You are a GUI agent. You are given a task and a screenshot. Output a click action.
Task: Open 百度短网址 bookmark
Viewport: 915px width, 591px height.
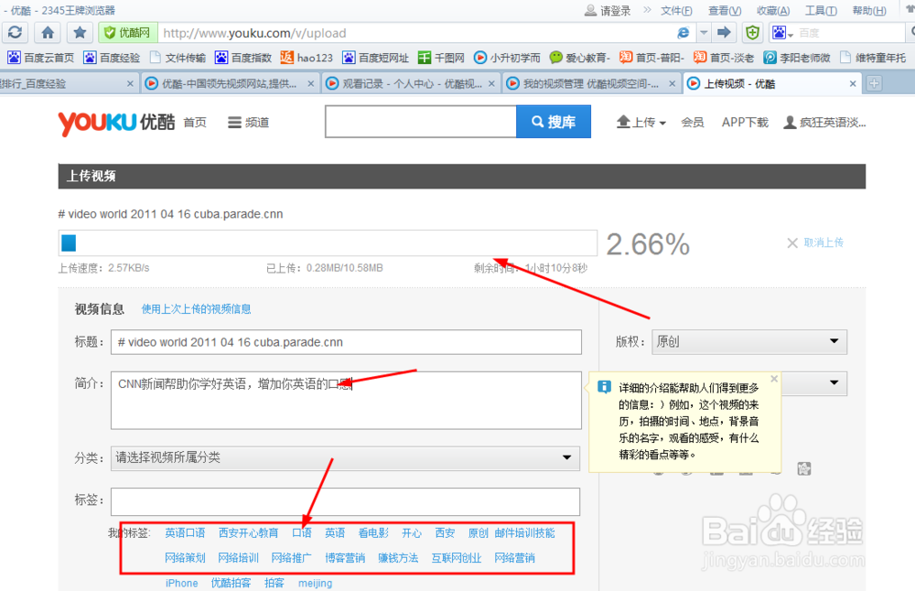point(375,57)
